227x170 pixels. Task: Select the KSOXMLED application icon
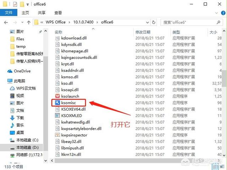pos(57,116)
